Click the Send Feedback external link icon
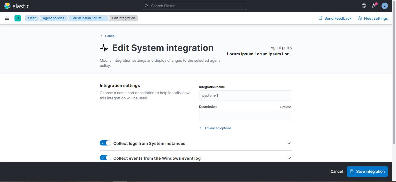Image resolution: width=396 pixels, height=182 pixels. coord(320,18)
